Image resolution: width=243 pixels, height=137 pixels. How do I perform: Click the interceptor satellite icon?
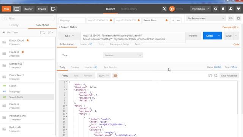pos(164,9)
